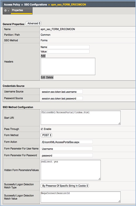
Task: Grab the Start URI resize handle
Action: click(119, 124)
